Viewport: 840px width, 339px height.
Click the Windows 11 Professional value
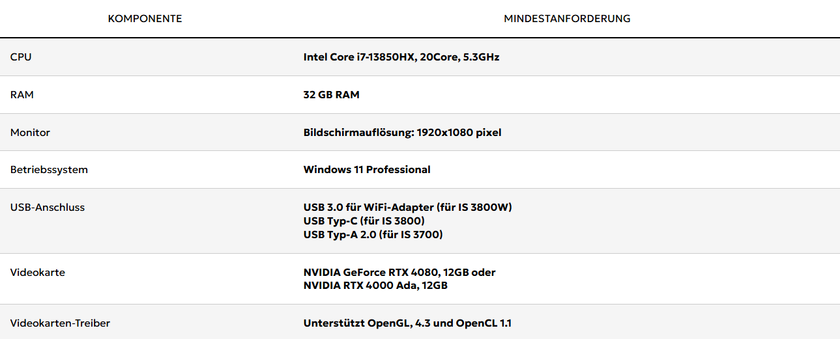(x=367, y=170)
